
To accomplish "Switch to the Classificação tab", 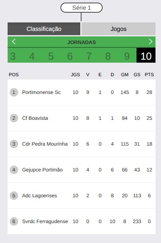I will coord(44,29).
